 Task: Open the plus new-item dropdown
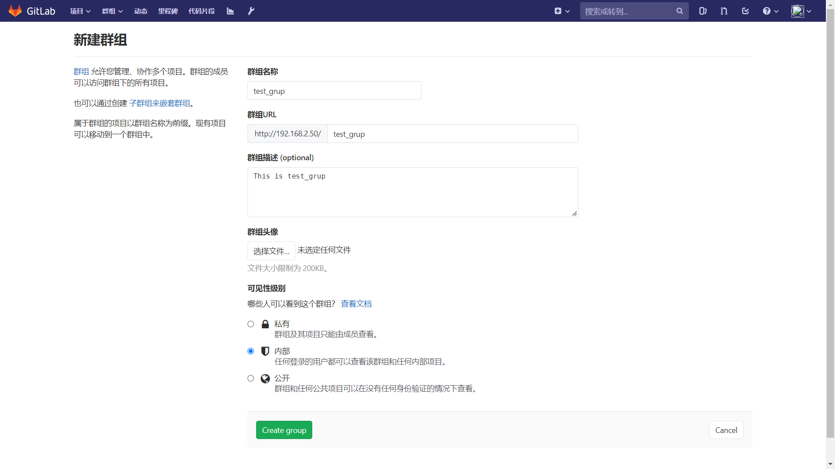pos(562,11)
